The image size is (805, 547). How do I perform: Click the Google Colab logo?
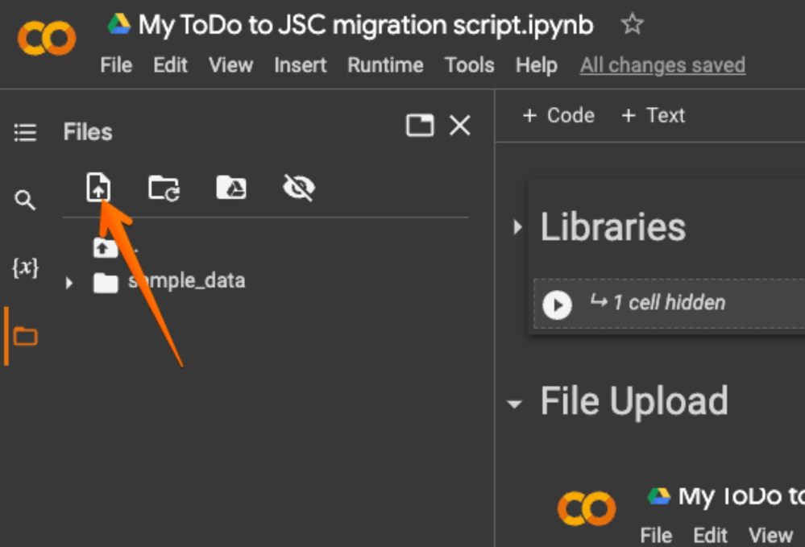pyautogui.click(x=47, y=38)
